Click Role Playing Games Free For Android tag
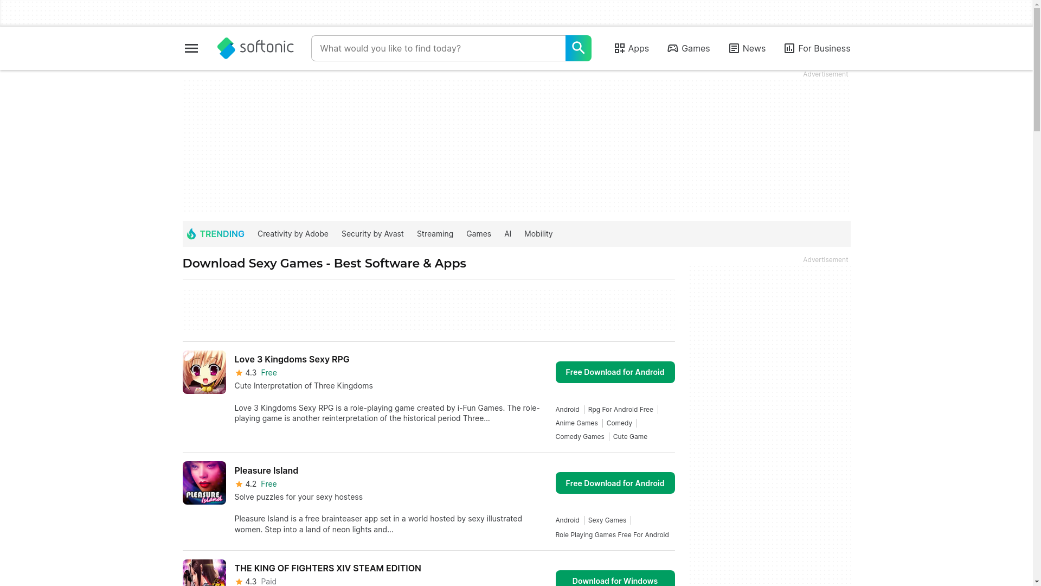This screenshot has height=586, width=1041. tap(612, 535)
